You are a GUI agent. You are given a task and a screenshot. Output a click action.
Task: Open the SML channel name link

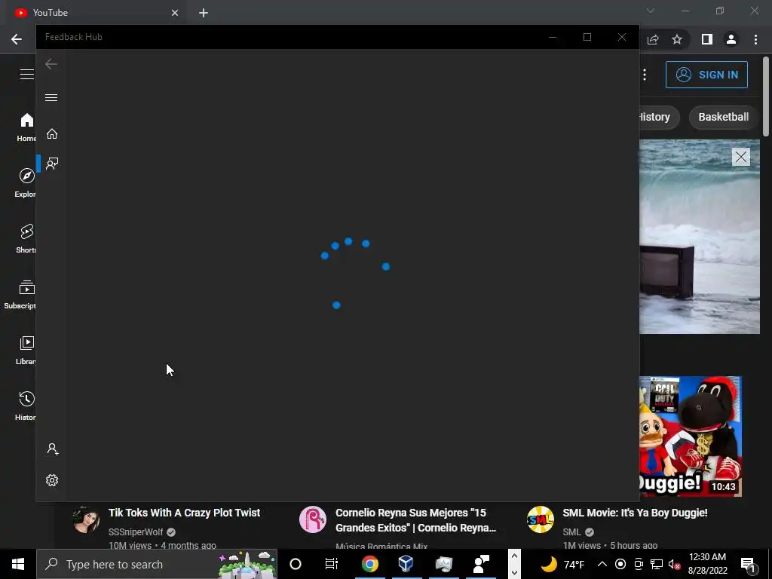click(x=571, y=532)
